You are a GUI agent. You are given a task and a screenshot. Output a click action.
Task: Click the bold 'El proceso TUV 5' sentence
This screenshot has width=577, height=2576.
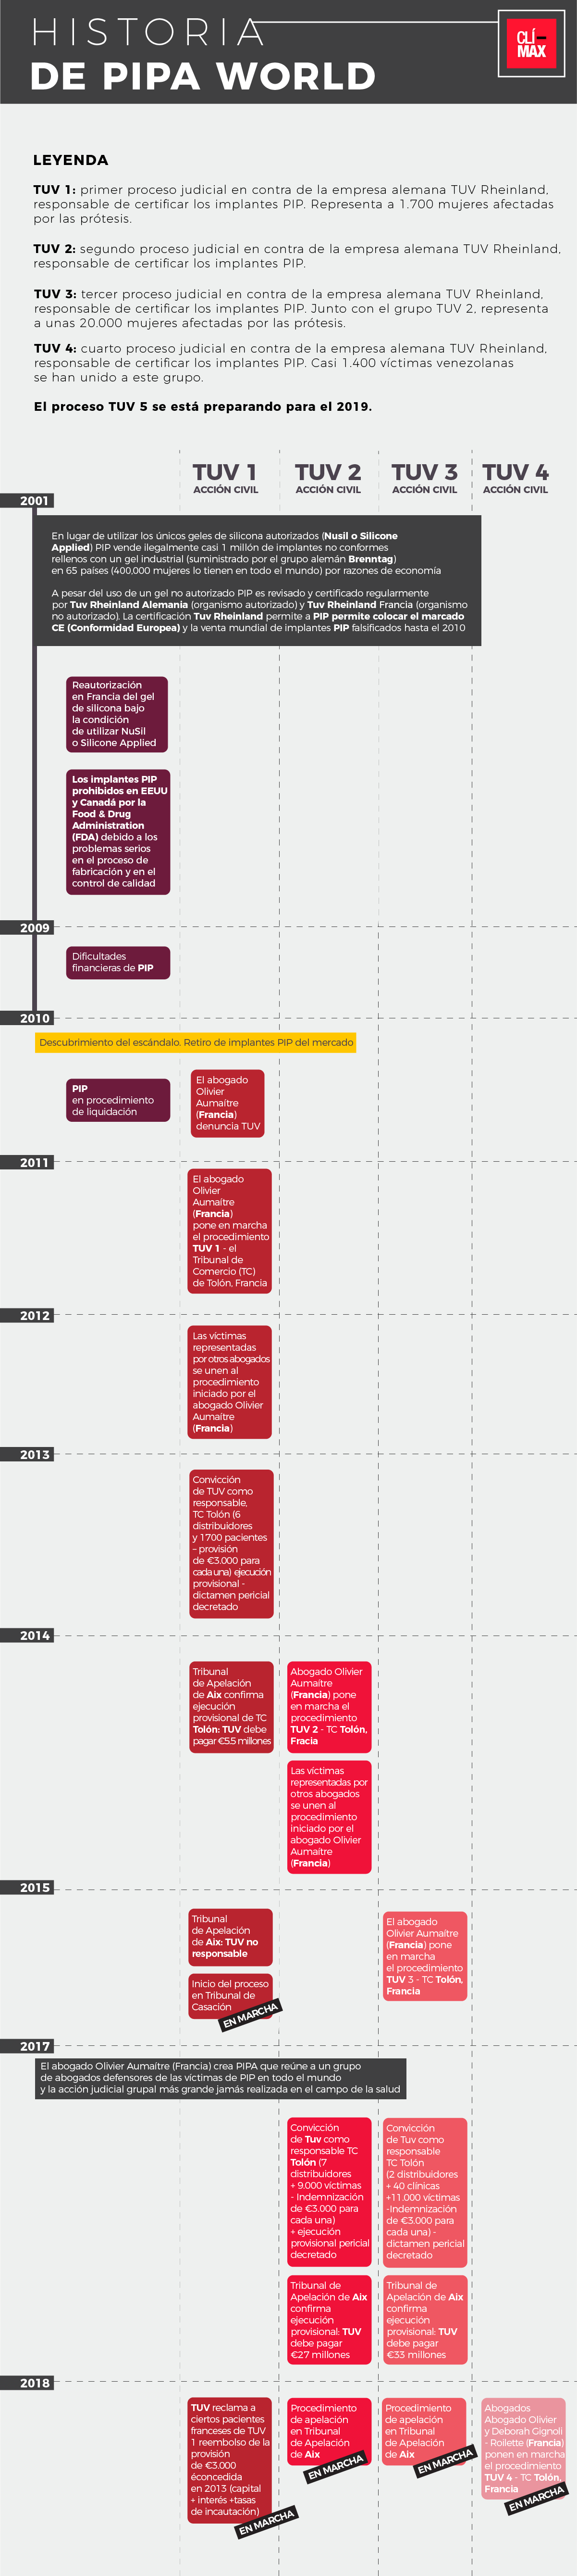(203, 407)
